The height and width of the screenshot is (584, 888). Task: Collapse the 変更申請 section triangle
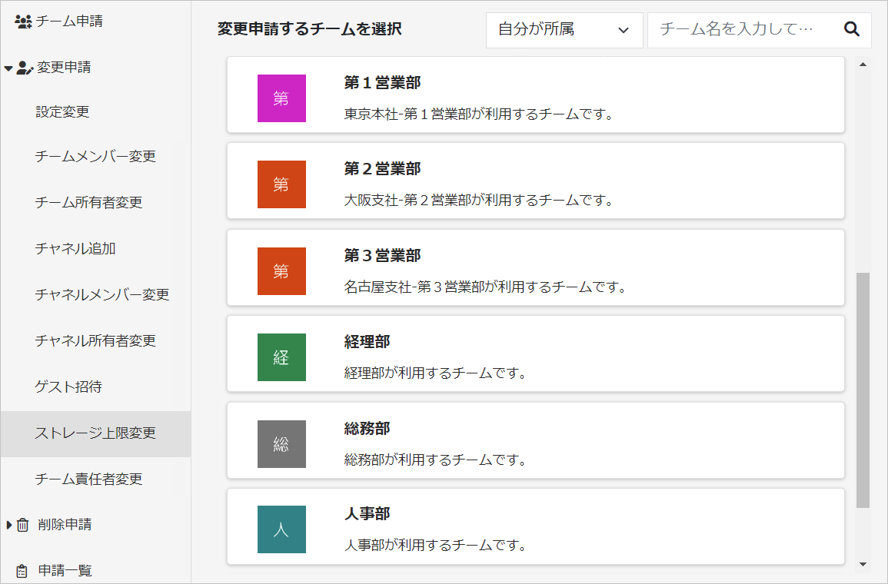[x=8, y=68]
